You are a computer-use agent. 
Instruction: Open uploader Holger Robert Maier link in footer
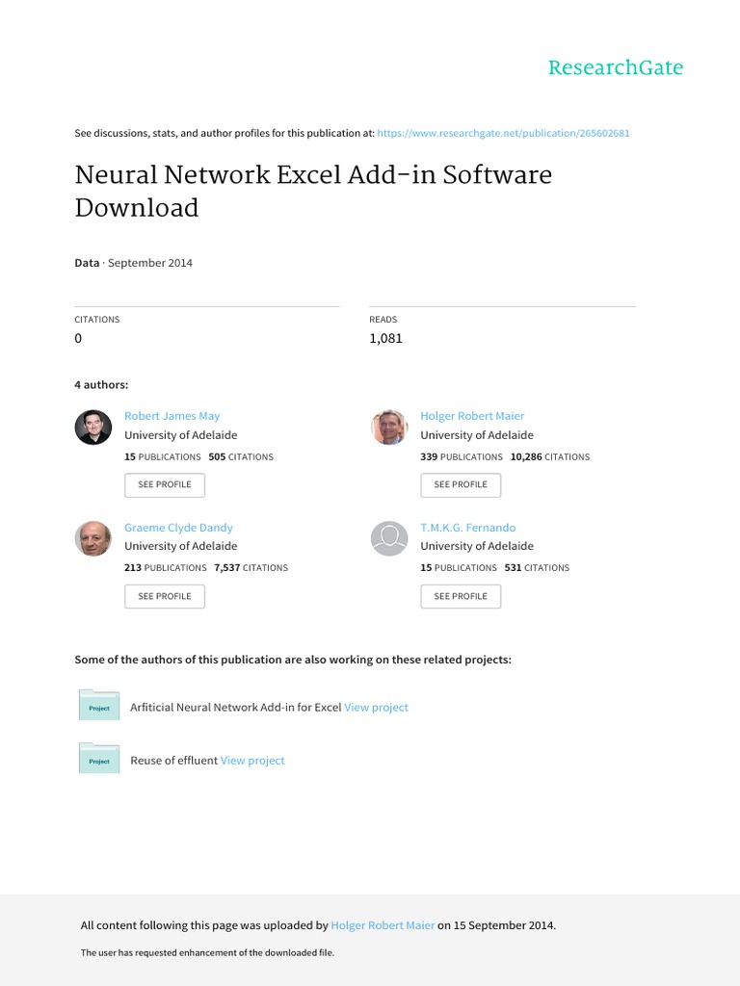383,925
